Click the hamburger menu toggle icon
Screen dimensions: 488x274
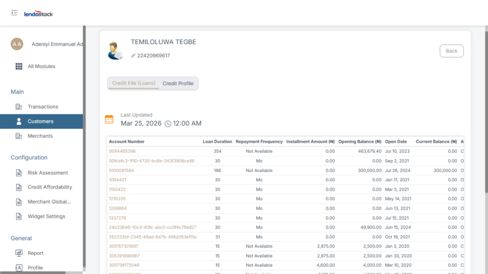point(14,13)
